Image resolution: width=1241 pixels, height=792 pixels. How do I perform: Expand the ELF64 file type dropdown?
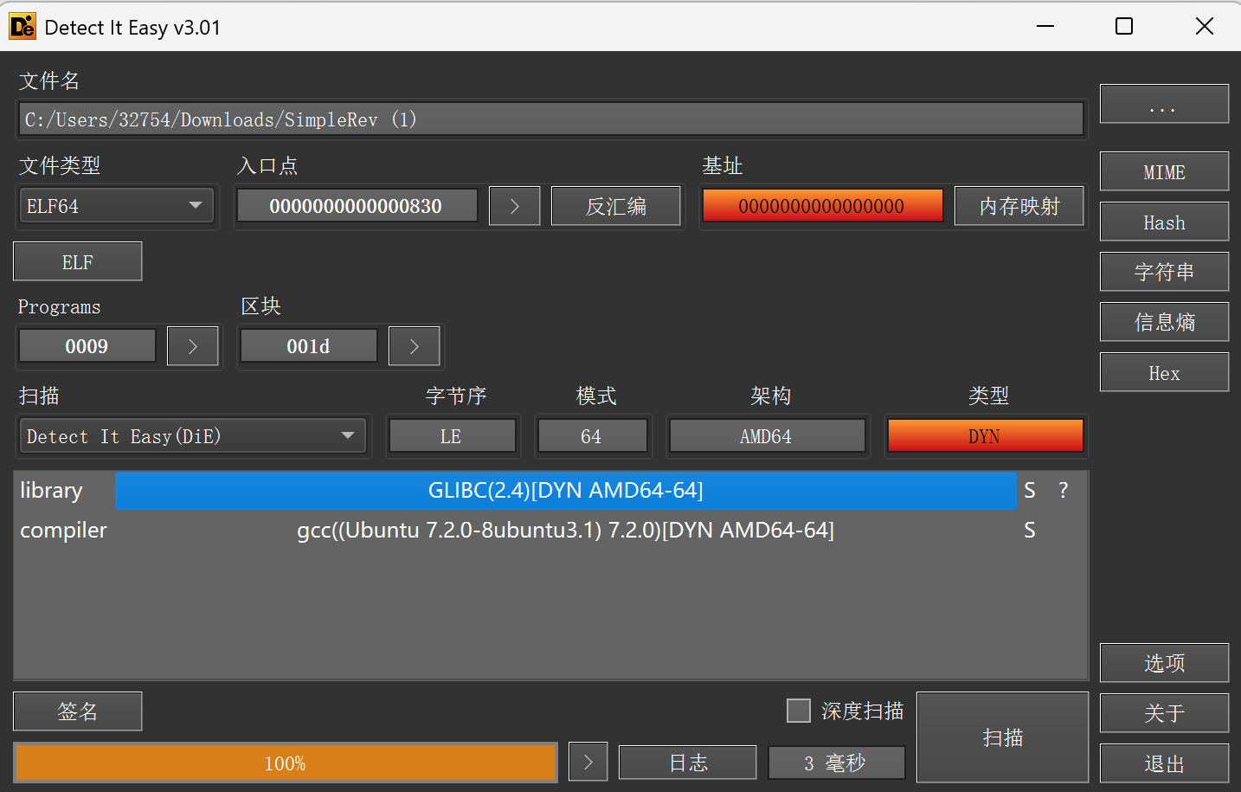click(117, 206)
